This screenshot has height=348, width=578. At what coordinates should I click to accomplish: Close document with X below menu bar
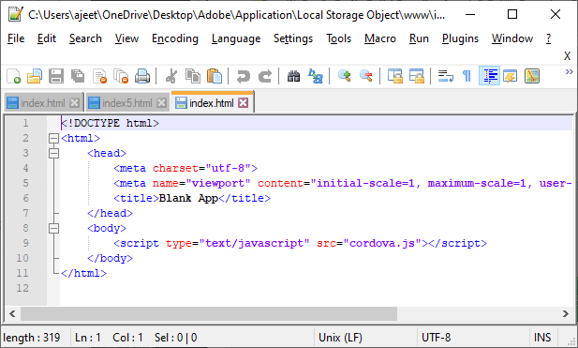pos(567,56)
